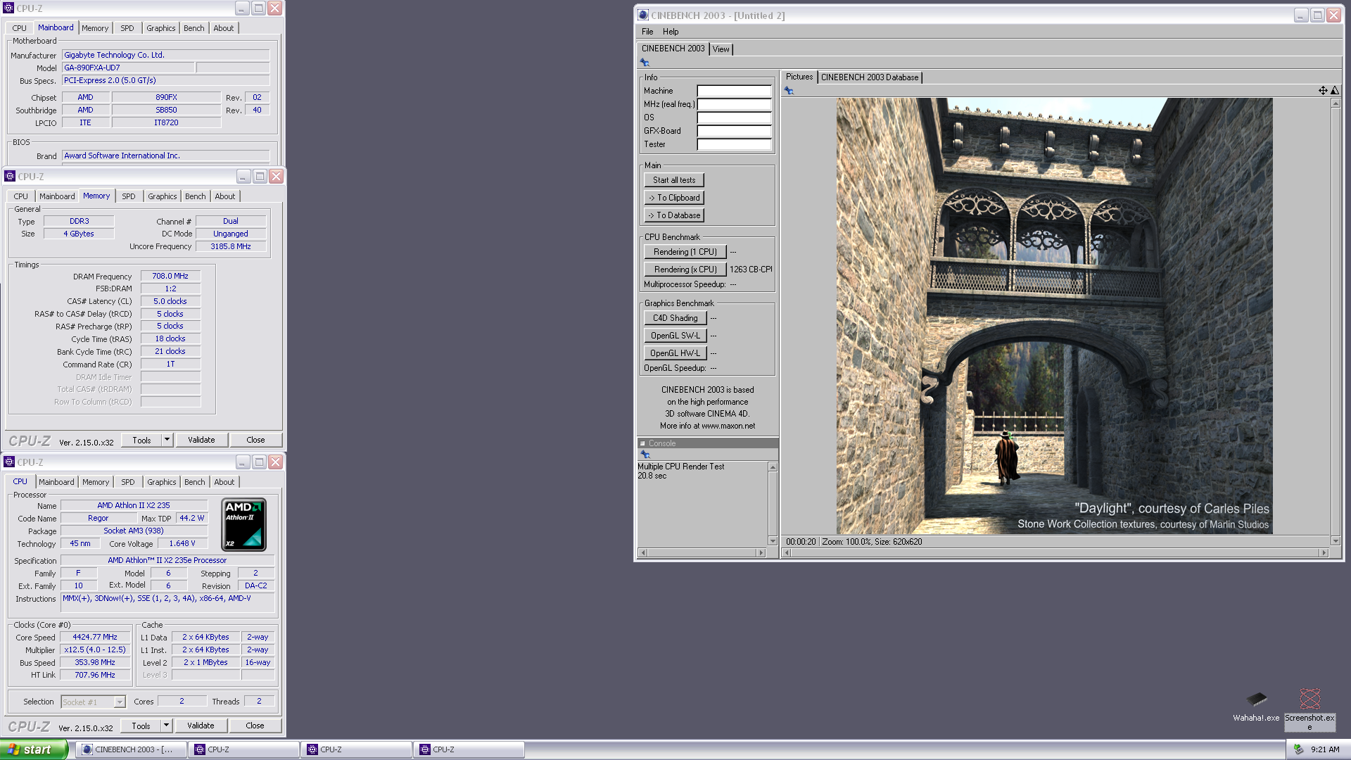Click the console horizontal scrollbar right arrow
The image size is (1351, 760).
tap(761, 553)
